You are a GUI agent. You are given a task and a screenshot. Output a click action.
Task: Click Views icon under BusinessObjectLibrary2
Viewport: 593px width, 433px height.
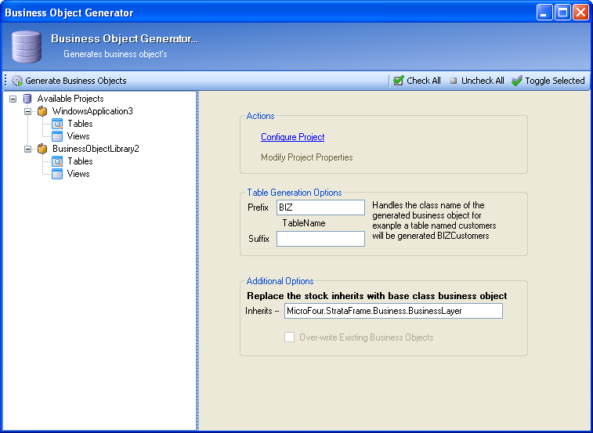pos(57,174)
